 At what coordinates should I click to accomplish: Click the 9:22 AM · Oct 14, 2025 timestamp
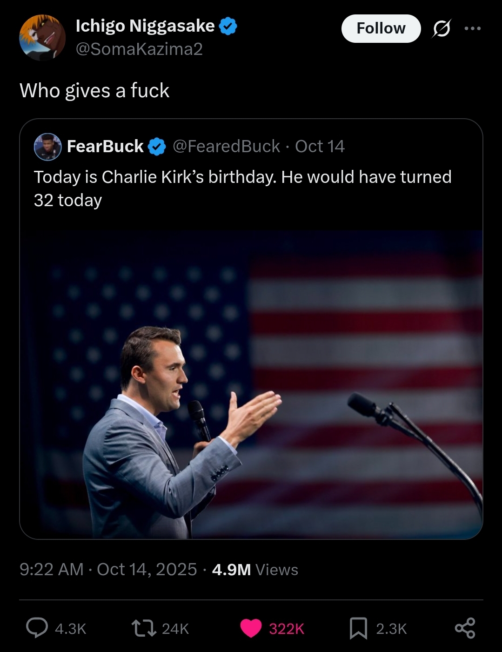click(108, 570)
